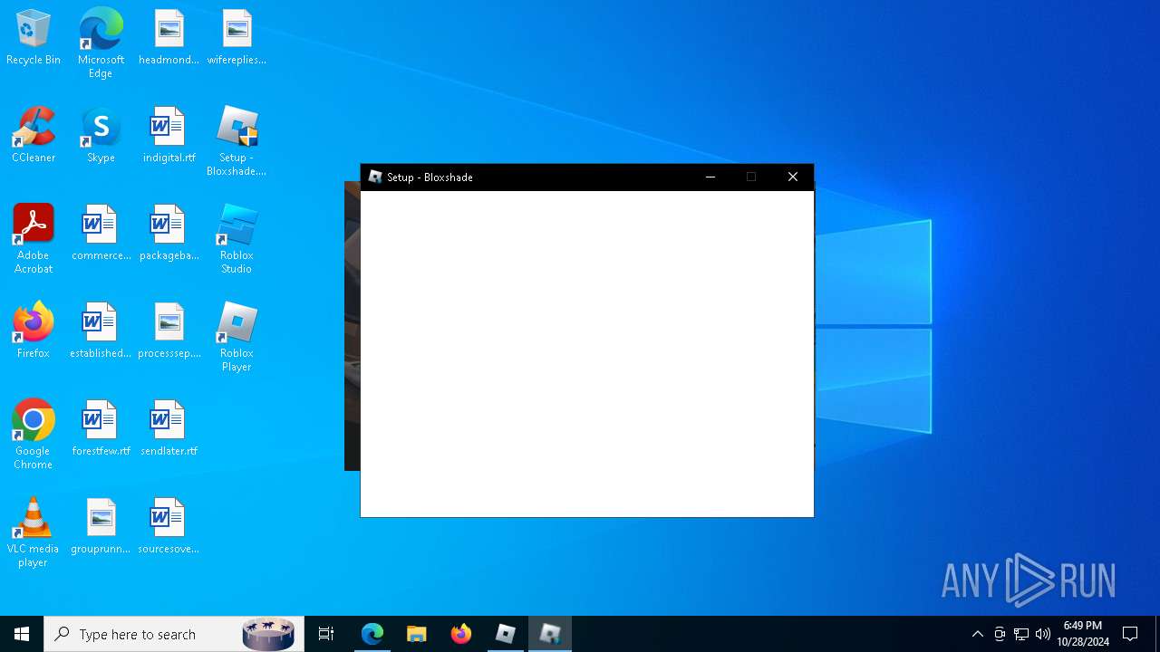
Task: Open Roblox Studio desktop shortcut
Action: [x=237, y=239]
